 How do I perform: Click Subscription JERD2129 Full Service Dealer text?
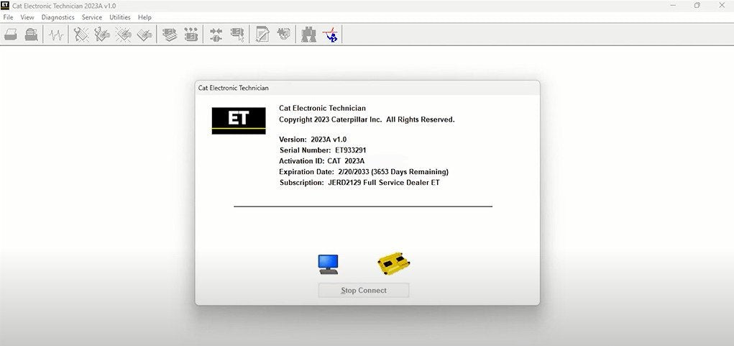(x=359, y=183)
